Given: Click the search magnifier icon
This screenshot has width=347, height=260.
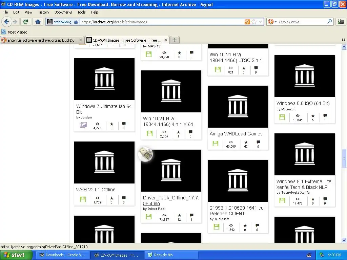Looking at the screenshot, I should click(329, 22).
